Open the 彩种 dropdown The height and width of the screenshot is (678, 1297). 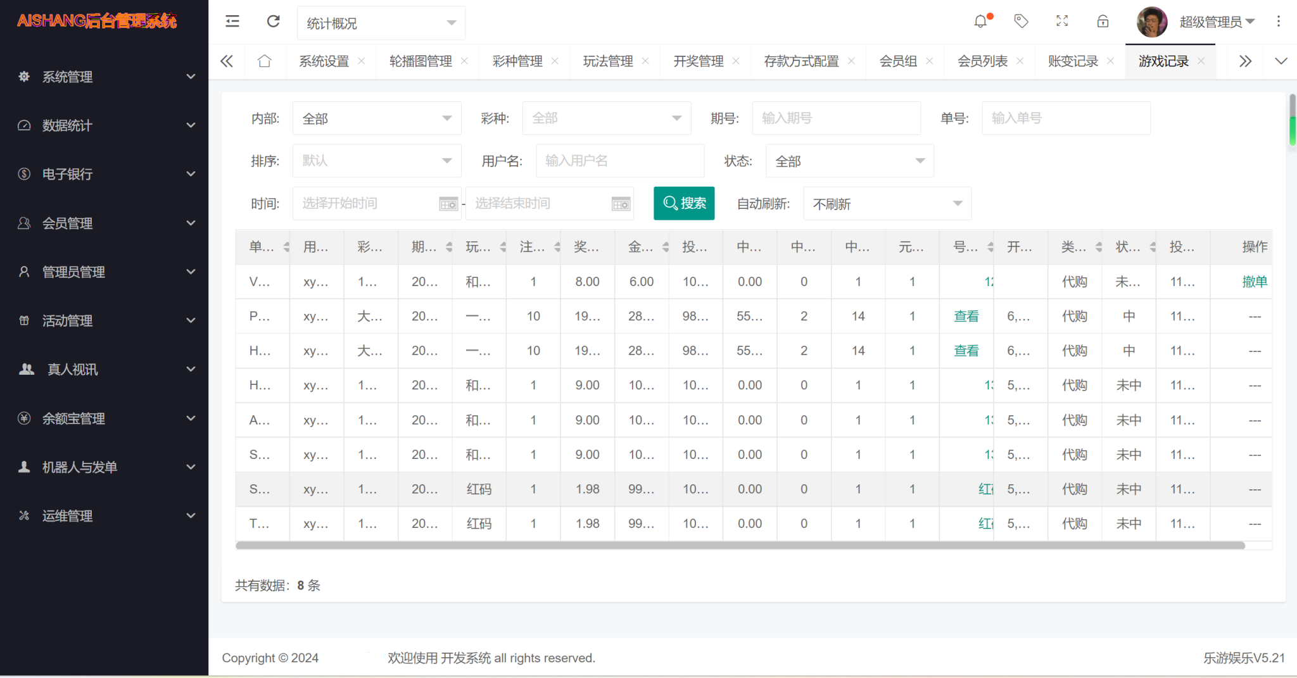(606, 118)
